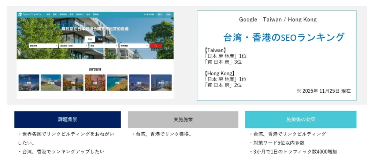375x162 pixels.
Task: Click the 註冊 register button
Action: 168,14
